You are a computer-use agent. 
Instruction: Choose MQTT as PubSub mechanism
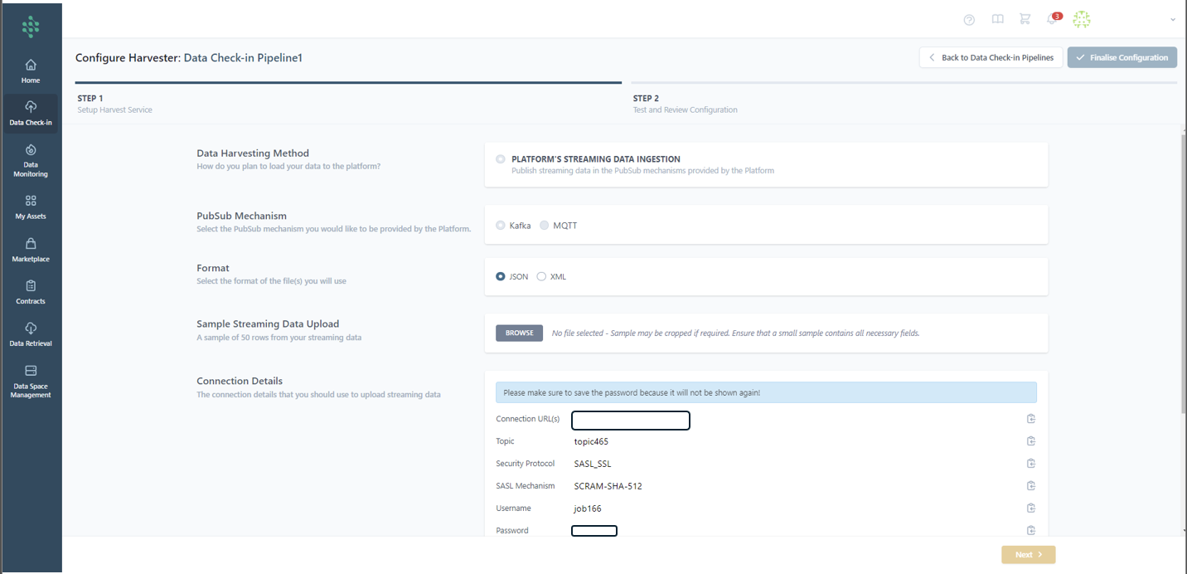tap(545, 226)
